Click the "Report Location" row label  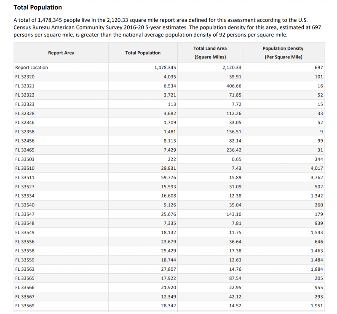(32, 67)
